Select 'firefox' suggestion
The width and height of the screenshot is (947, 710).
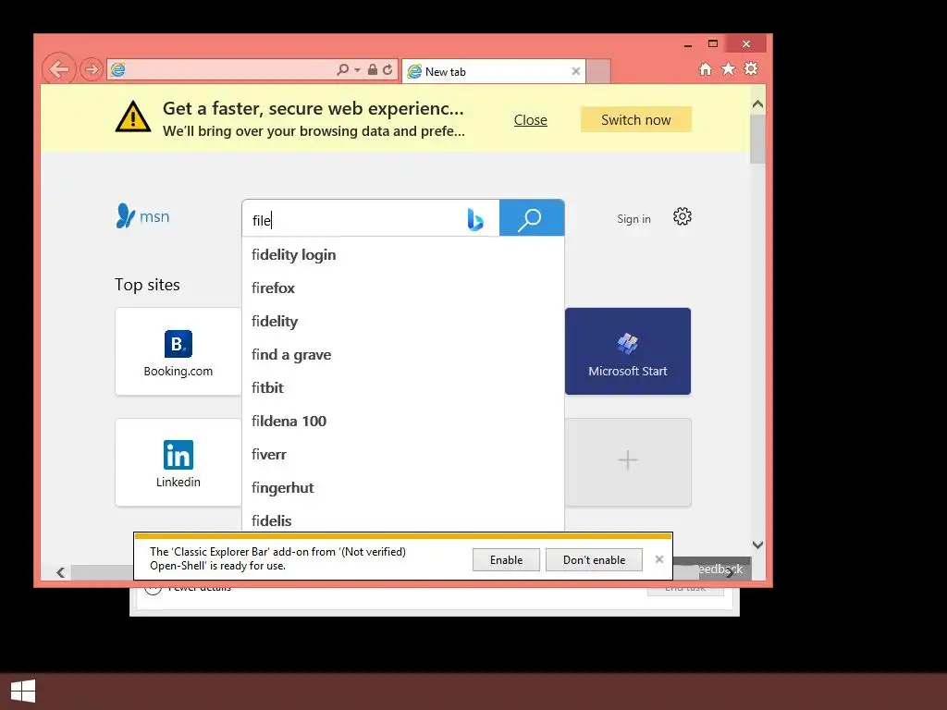(403, 288)
